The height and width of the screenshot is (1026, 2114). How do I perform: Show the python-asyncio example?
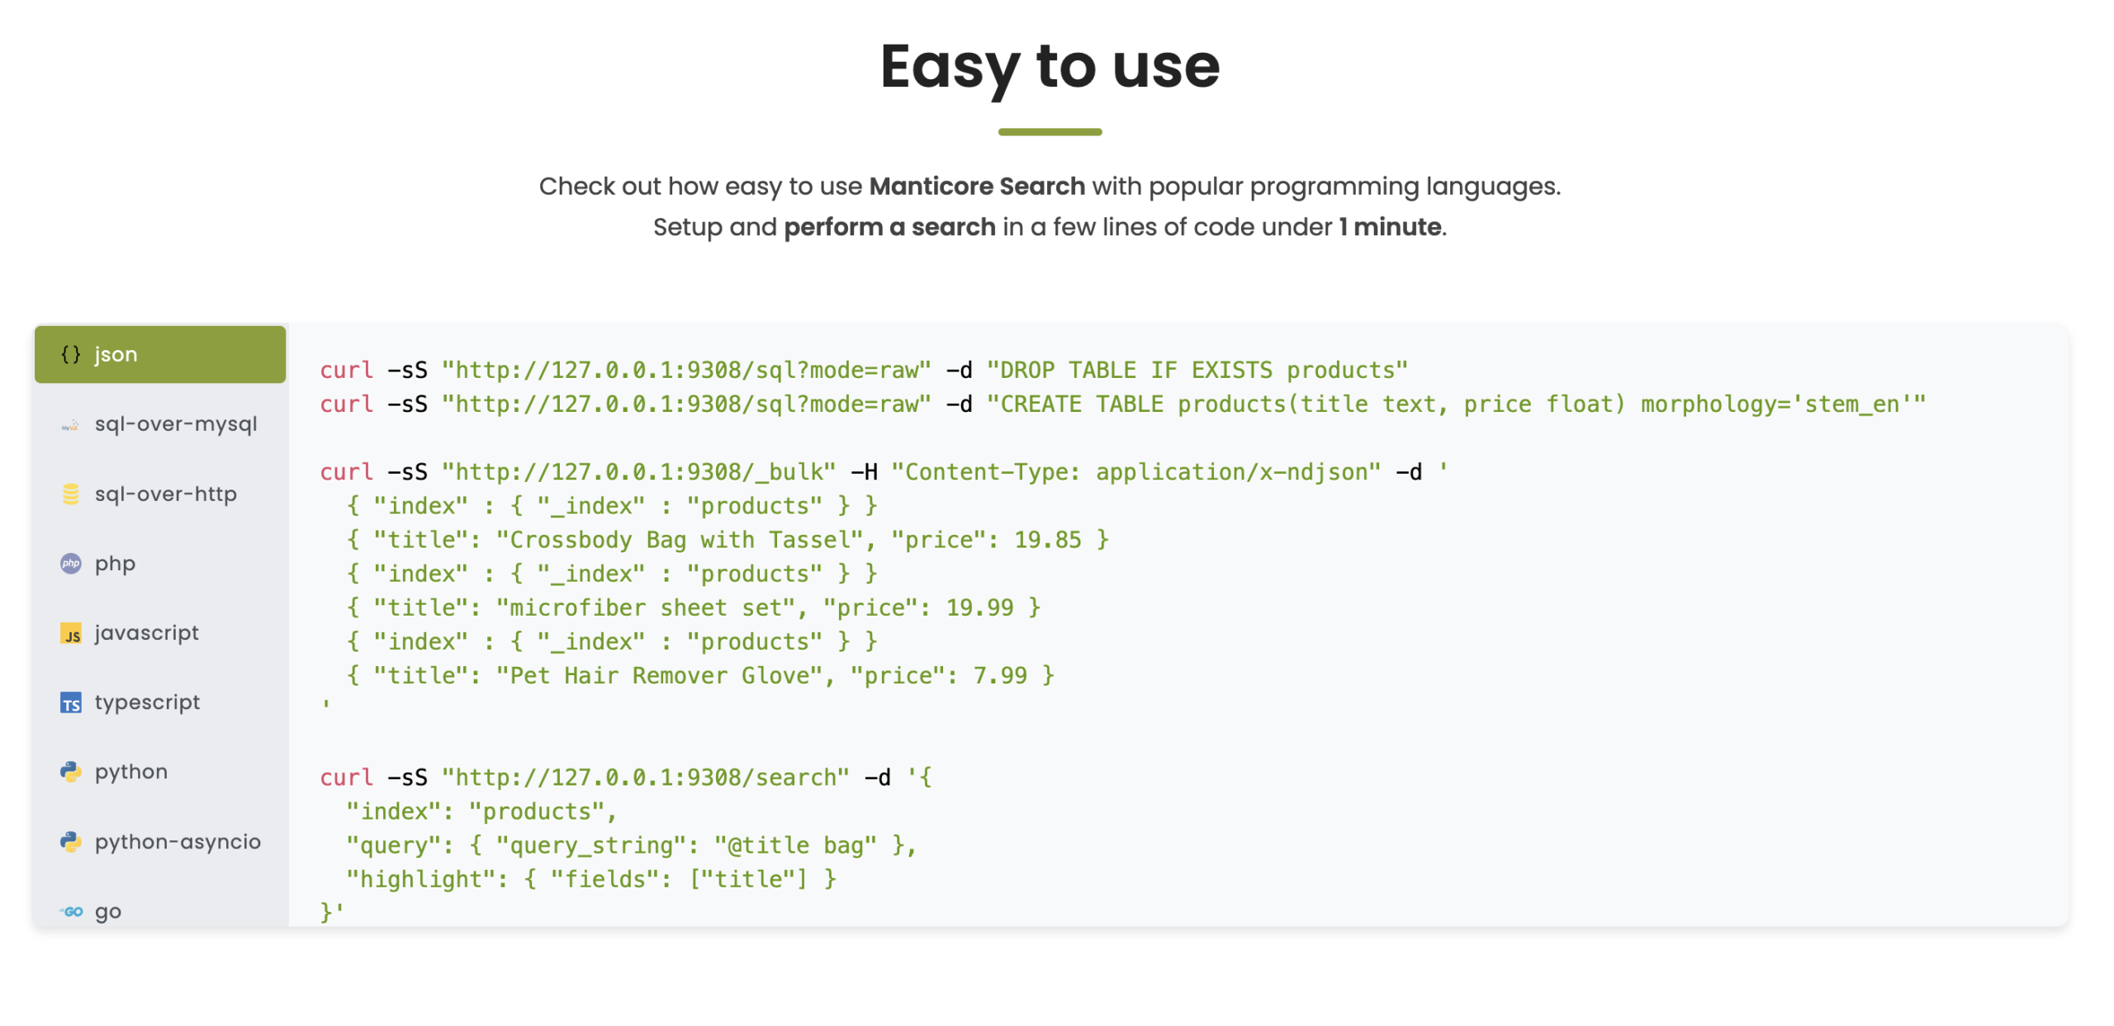click(x=178, y=842)
